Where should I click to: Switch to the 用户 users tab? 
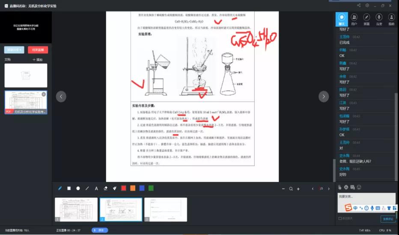[354, 19]
